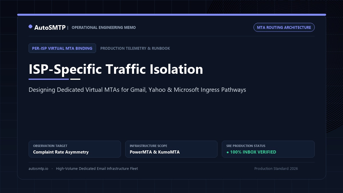Click the 'PowerMTA & KumoMTA' value
The width and height of the screenshot is (343, 193).
click(x=155, y=152)
